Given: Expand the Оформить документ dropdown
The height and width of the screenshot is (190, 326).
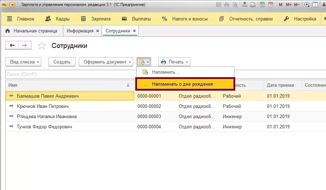Looking at the screenshot, I should 106,62.
